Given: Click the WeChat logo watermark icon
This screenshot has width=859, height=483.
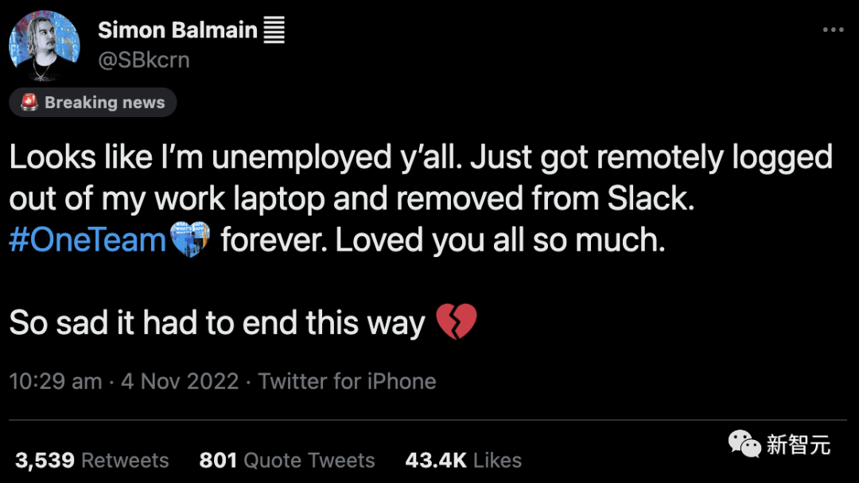Looking at the screenshot, I should 744,444.
